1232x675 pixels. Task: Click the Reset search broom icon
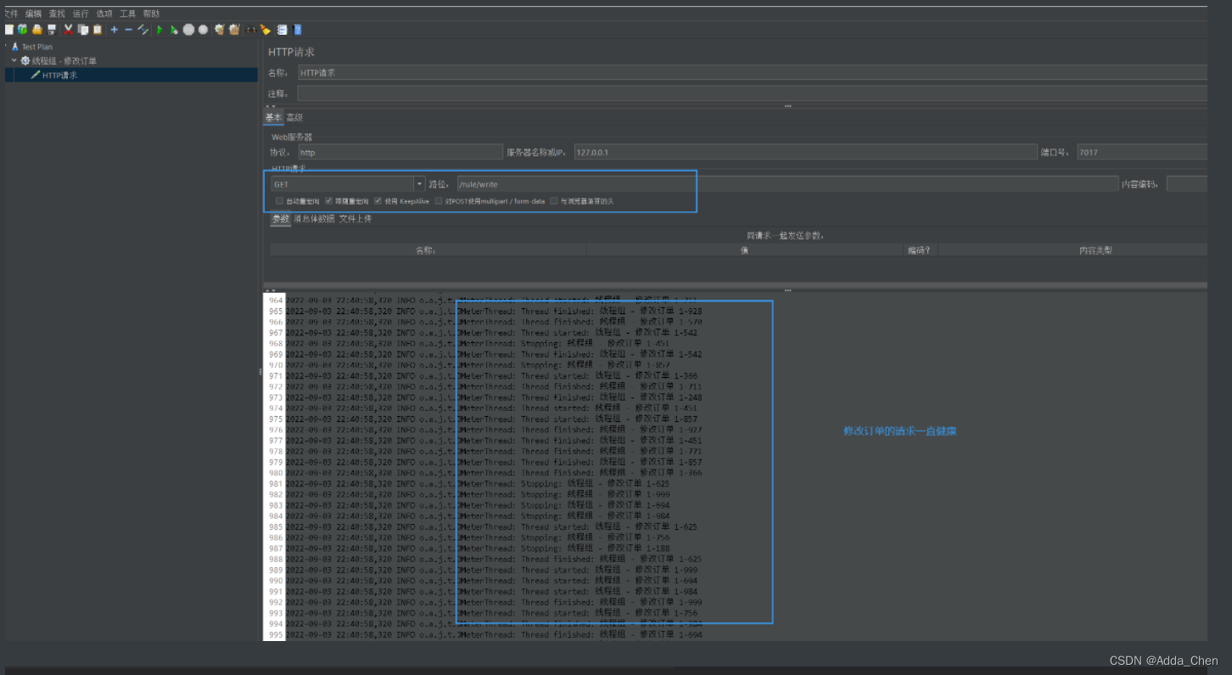click(266, 30)
